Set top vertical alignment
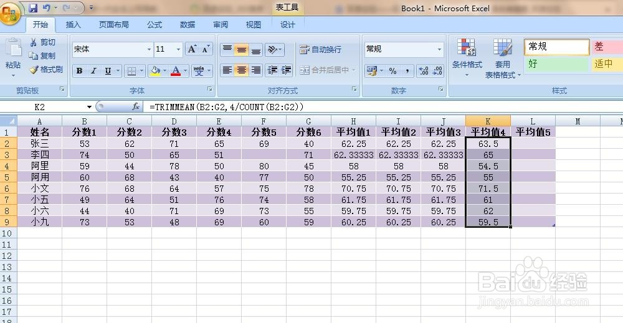The width and height of the screenshot is (623, 323). [x=227, y=49]
